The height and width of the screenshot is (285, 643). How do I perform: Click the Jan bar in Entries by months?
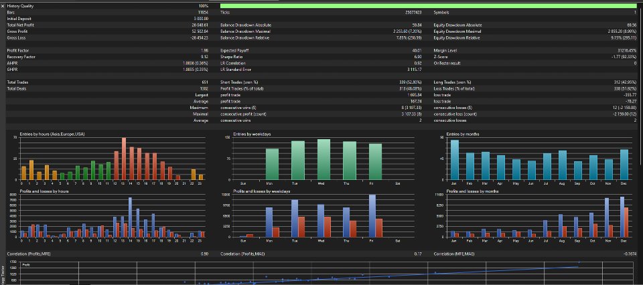454,160
